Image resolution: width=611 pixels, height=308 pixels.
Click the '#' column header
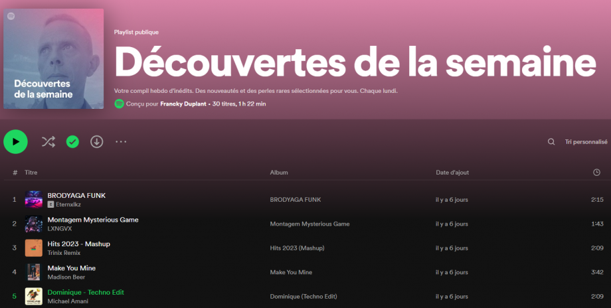point(15,172)
